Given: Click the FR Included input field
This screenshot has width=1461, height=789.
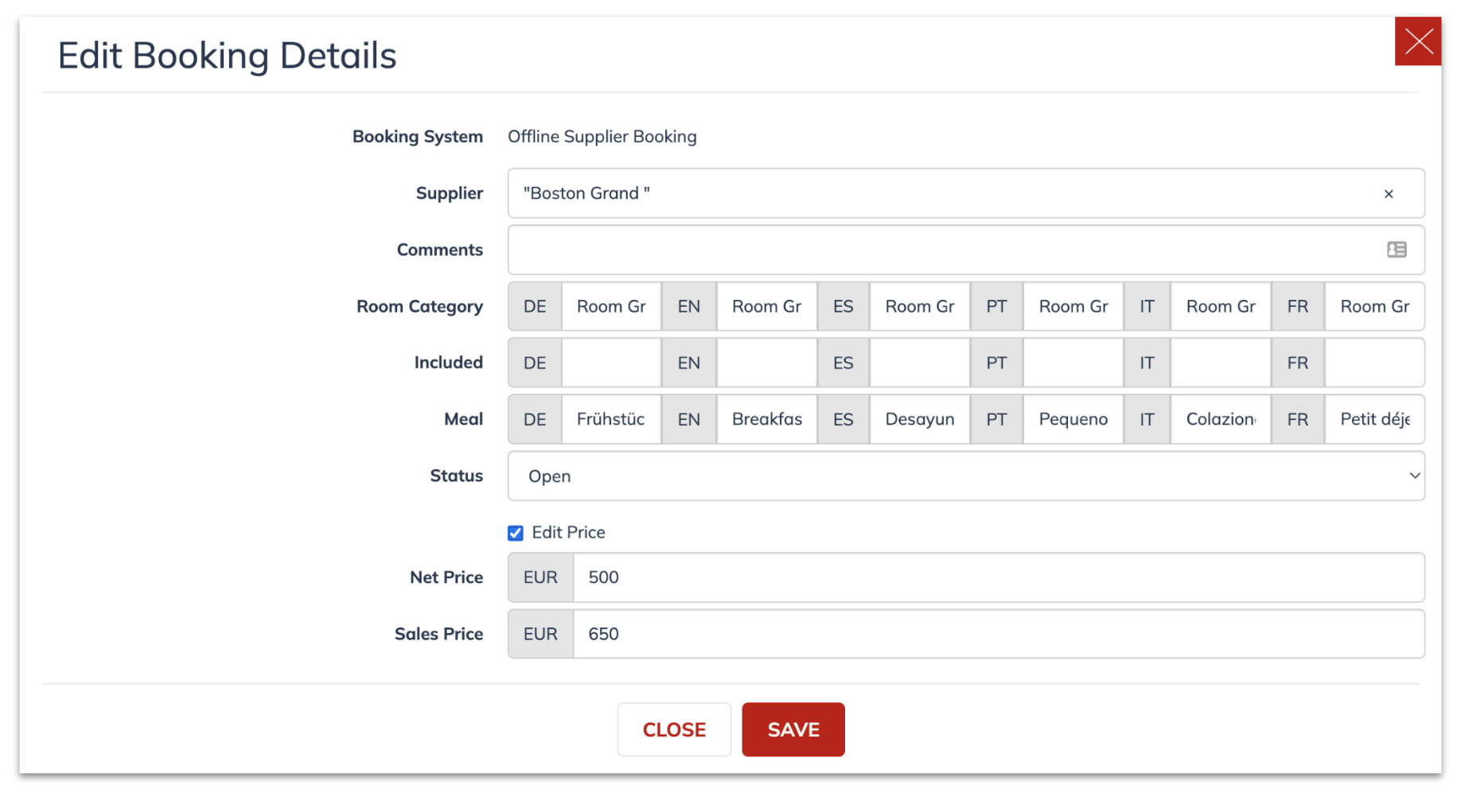Looking at the screenshot, I should (x=1375, y=363).
